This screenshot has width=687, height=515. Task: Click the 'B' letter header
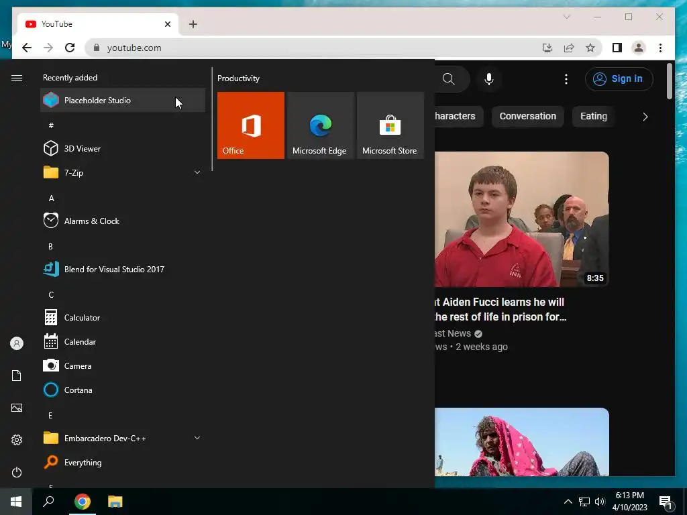(x=50, y=247)
